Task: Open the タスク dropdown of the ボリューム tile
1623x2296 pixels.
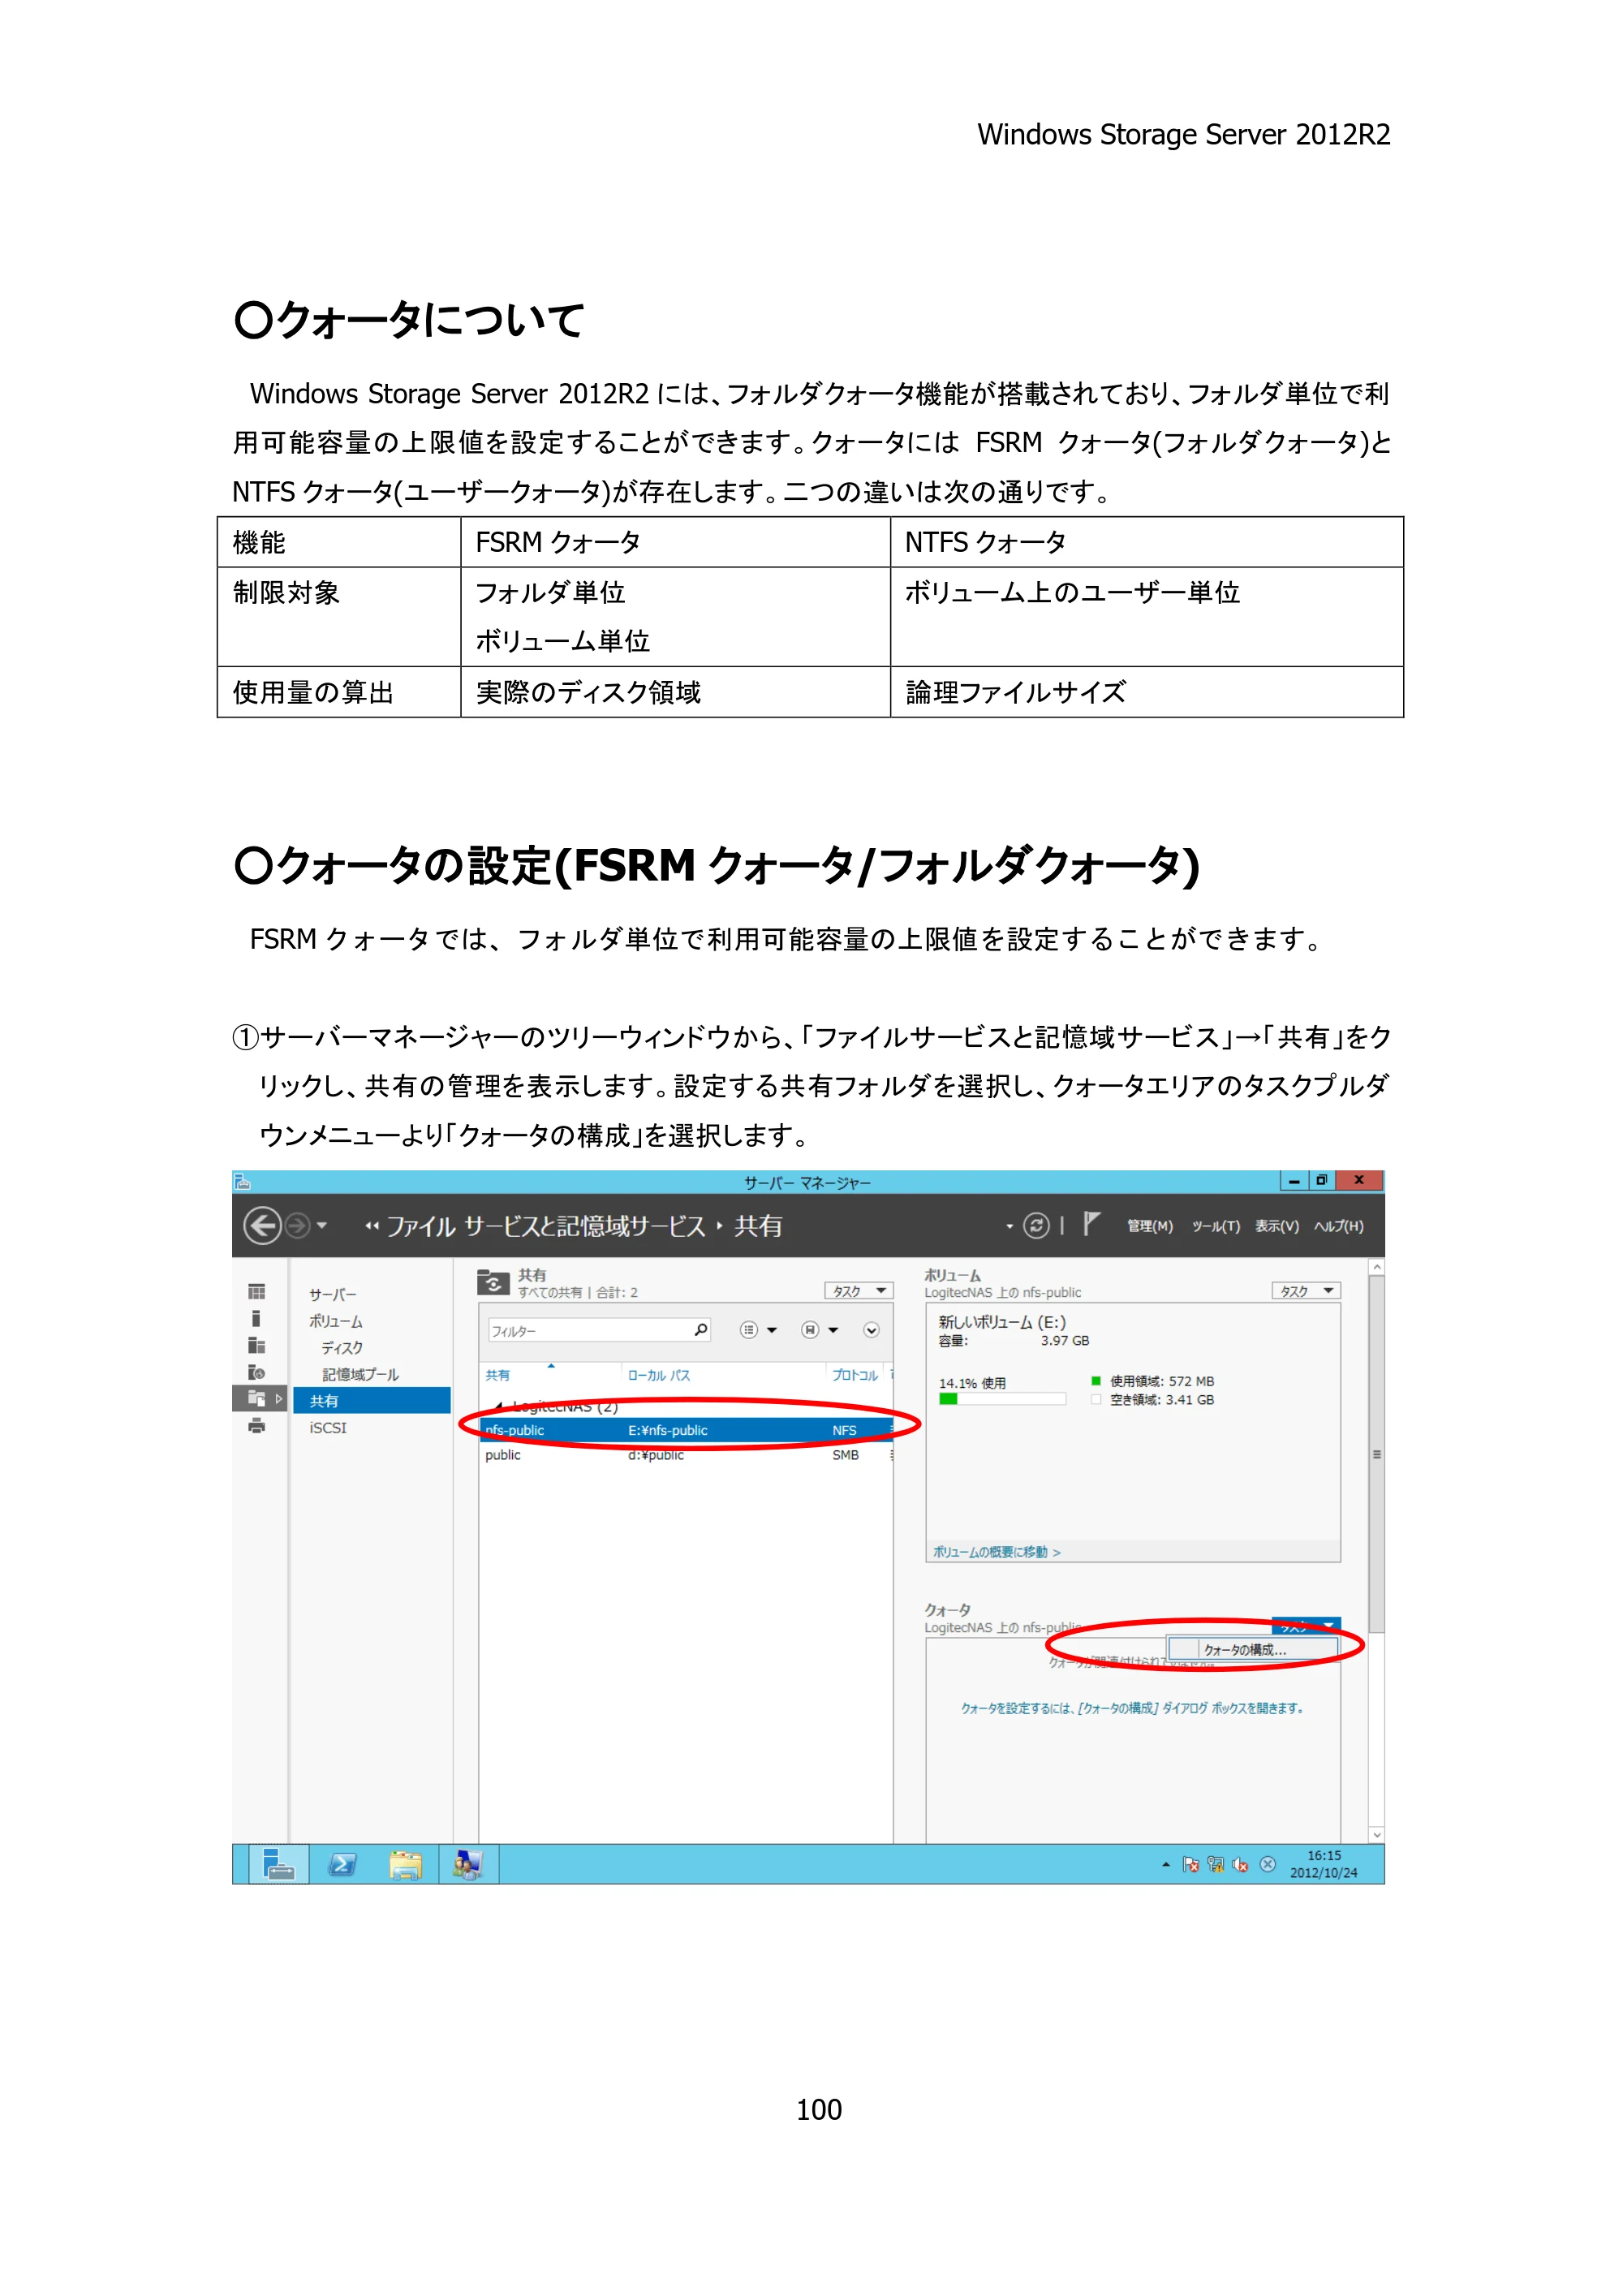Action: (x=1306, y=1291)
